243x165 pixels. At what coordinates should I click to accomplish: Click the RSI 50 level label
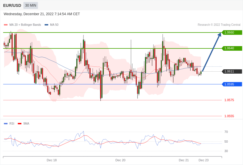(x=226, y=142)
